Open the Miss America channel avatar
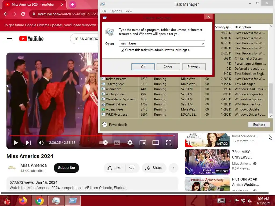Image resolution: width=275 pixels, height=206 pixels. coord(12,168)
